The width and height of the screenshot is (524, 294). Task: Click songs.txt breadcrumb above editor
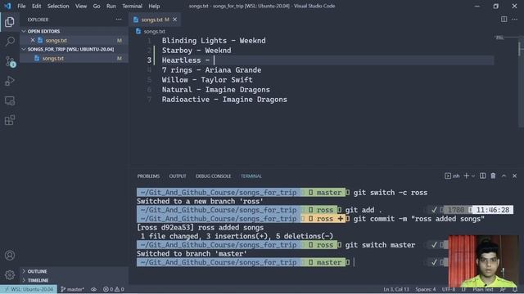coord(155,31)
